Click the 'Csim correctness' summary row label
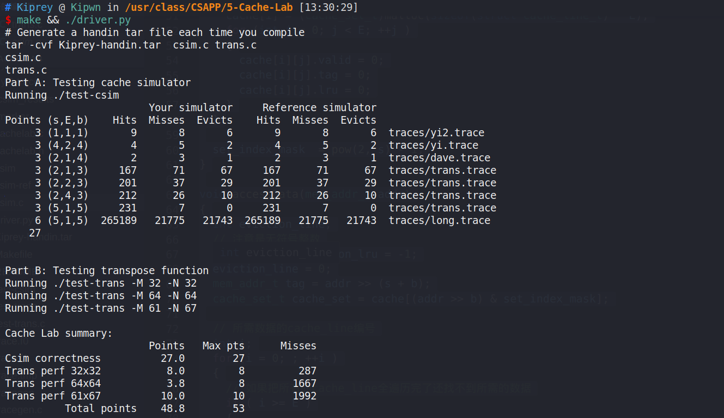 (53, 359)
